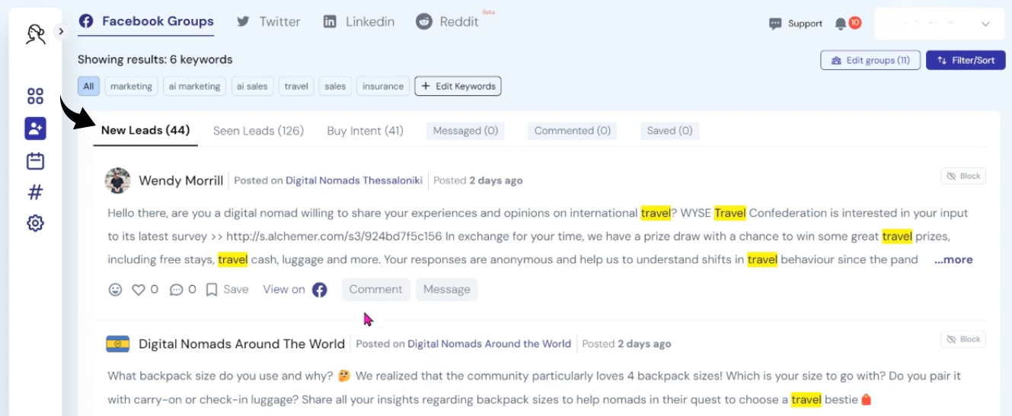Viewport: 1012px width, 416px height.
Task: Click Comment button on Wendy's post
Action: click(376, 290)
